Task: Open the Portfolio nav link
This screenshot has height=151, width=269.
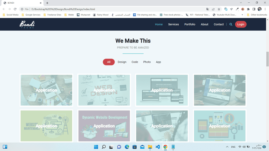Action: [190, 24]
